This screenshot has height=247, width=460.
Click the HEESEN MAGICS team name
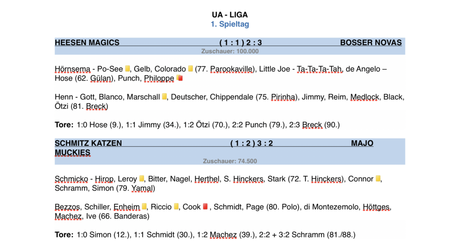click(x=87, y=43)
